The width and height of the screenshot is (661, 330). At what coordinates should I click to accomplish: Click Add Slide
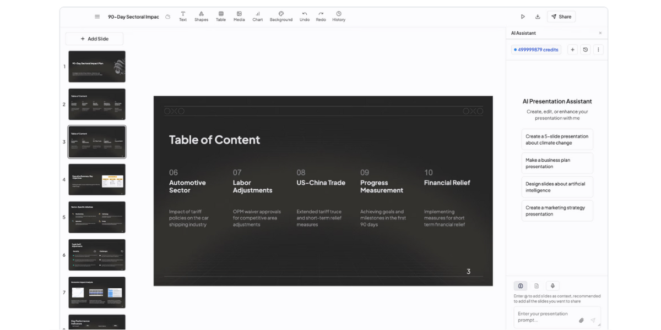[94, 38]
